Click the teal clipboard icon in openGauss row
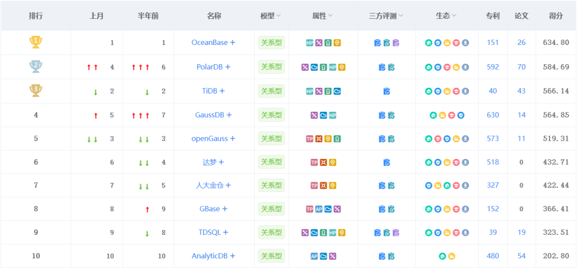The image size is (578, 268). (391, 139)
